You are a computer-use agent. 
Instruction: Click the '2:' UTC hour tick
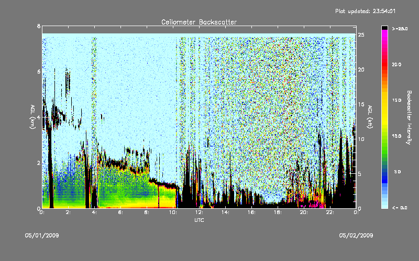(x=68, y=212)
